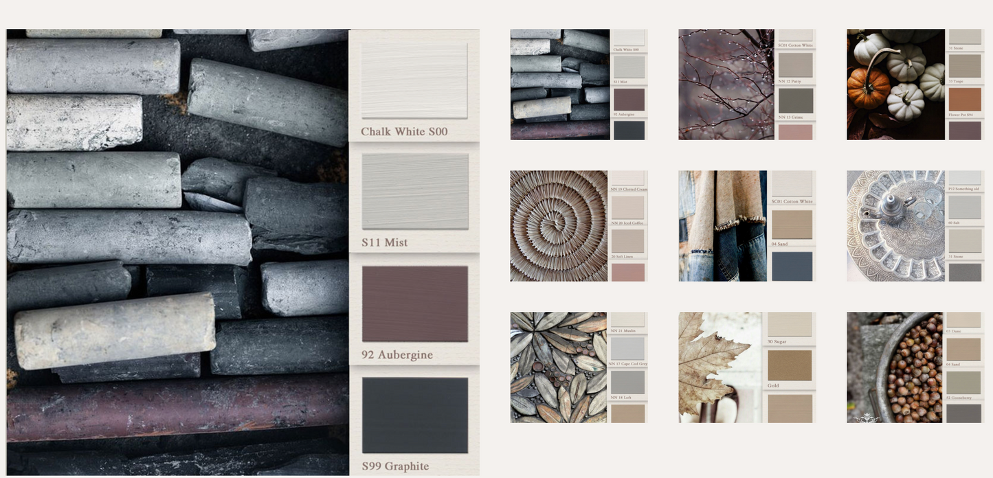The height and width of the screenshot is (478, 993).
Task: Select the large 92 Aubergine swatch
Action: point(414,304)
